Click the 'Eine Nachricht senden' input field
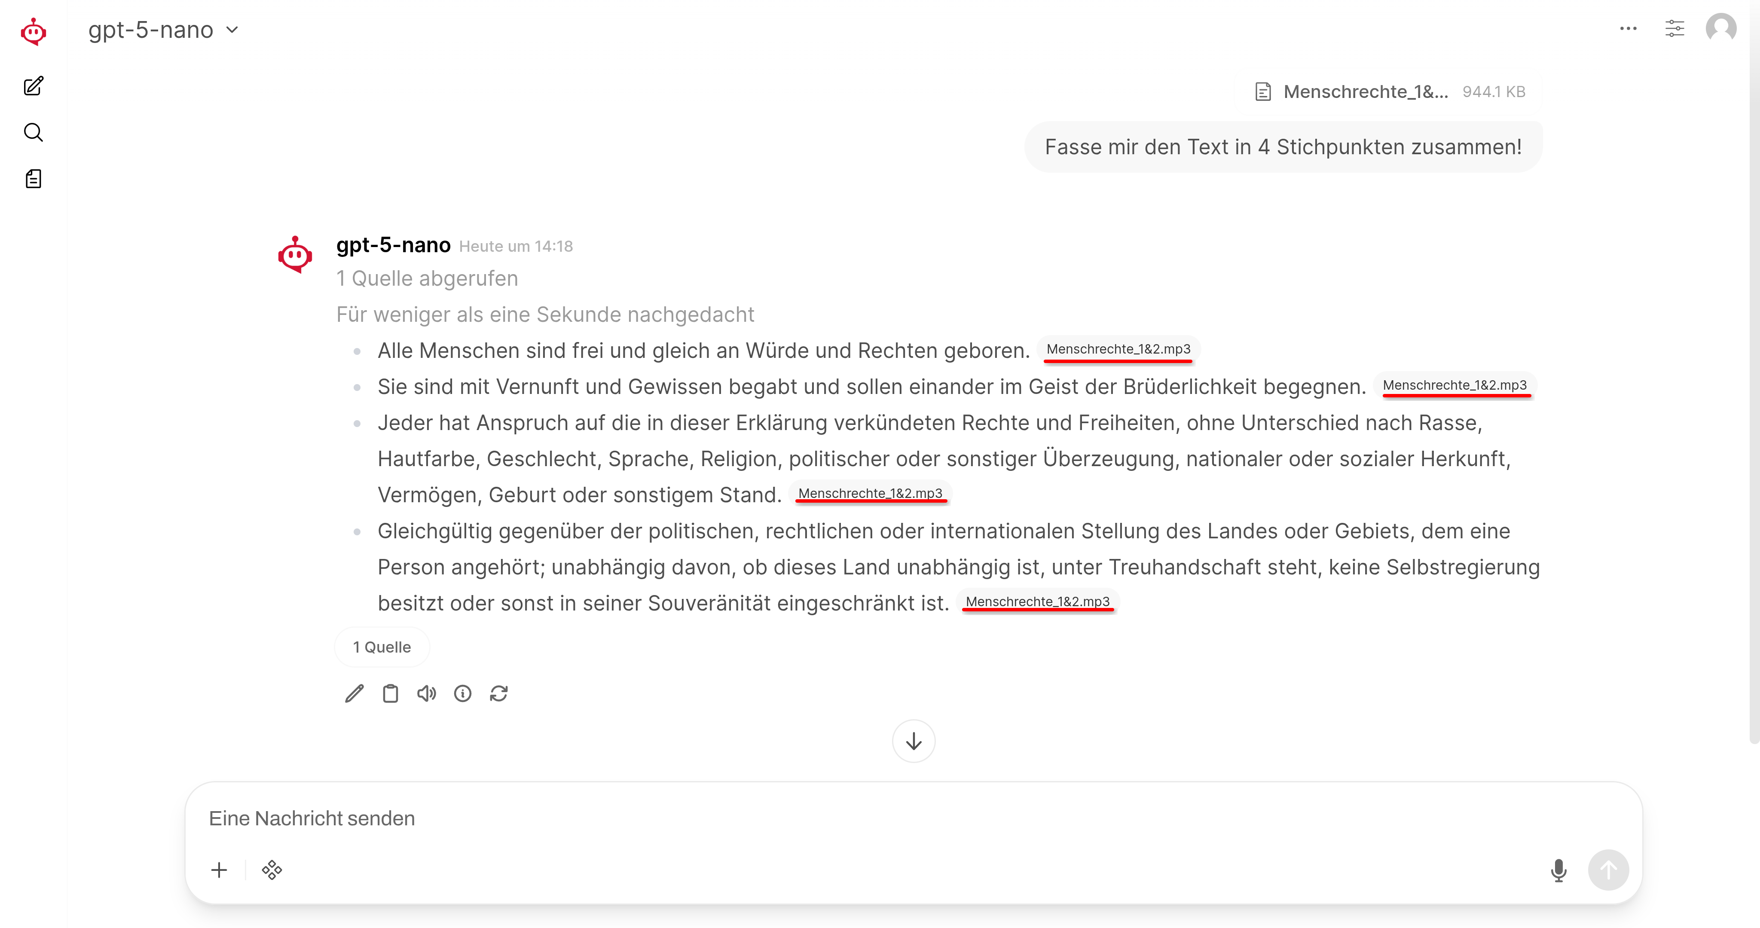Viewport: 1760px width, 928px height. (x=820, y=819)
